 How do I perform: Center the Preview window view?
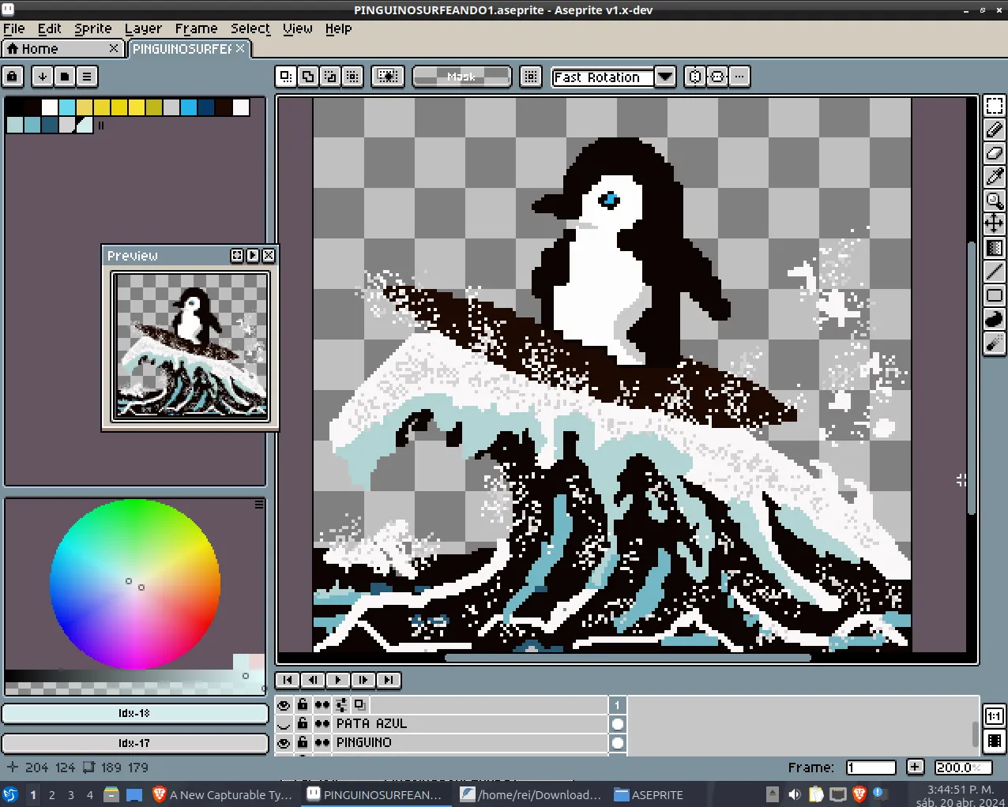click(237, 255)
